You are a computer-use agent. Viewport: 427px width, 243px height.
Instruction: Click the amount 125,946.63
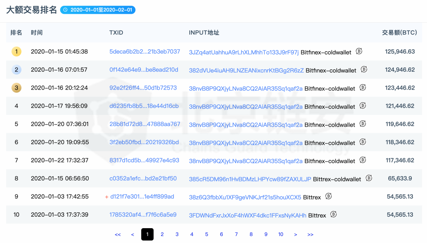point(400,52)
